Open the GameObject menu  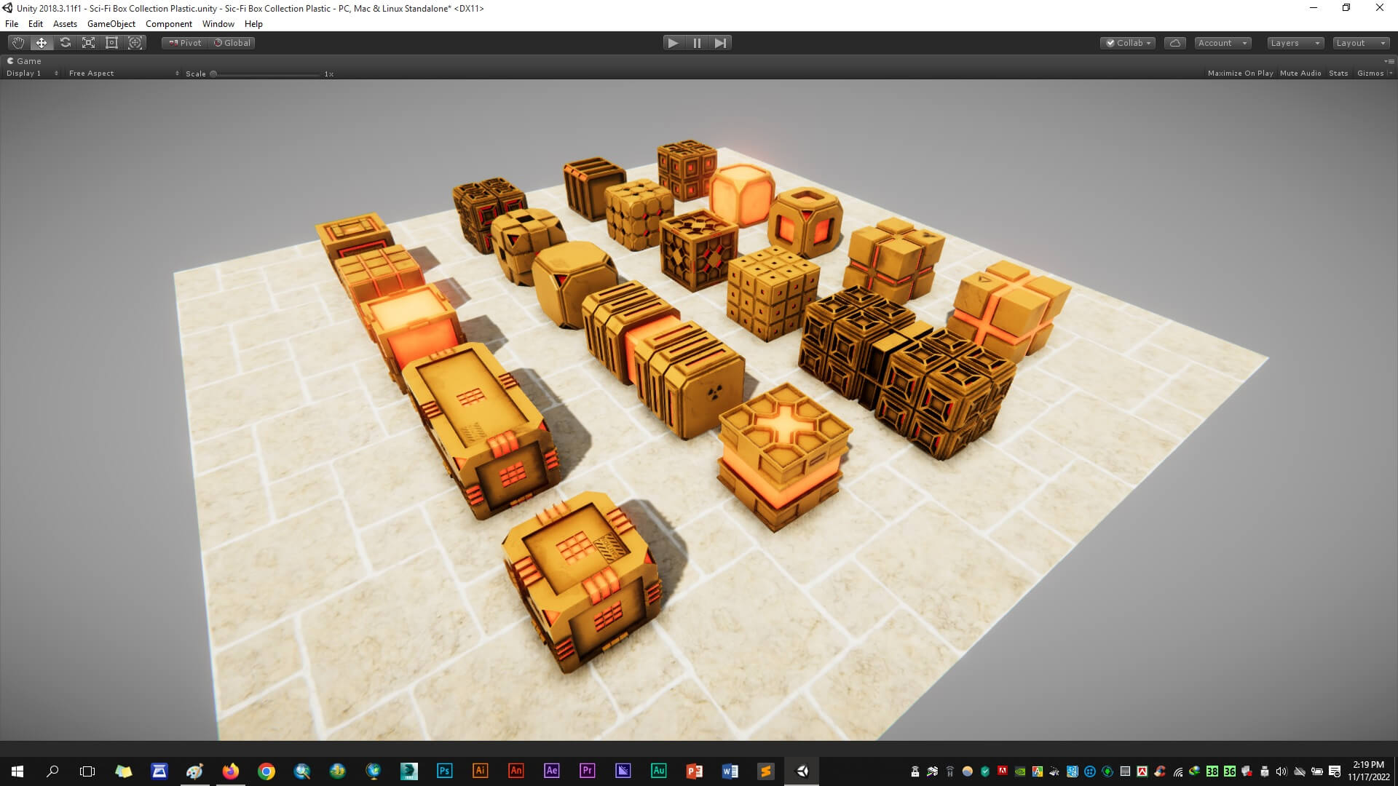click(111, 24)
